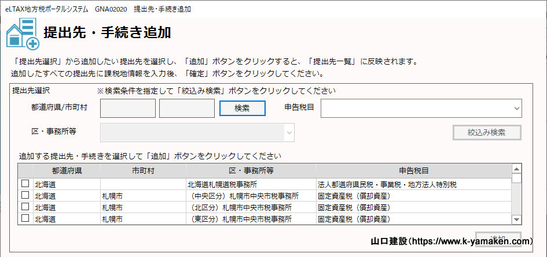The height and width of the screenshot is (257, 547).
Task: Select the 区・事務所等 column header in the table
Action: 251,171
